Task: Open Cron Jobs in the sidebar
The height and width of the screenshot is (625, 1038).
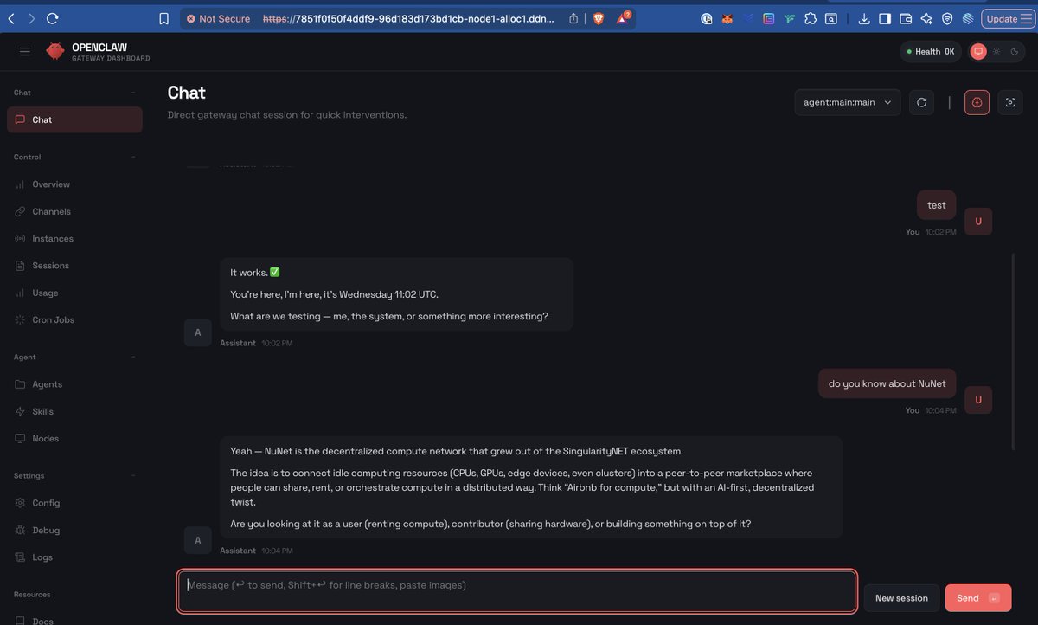Action: [74, 319]
